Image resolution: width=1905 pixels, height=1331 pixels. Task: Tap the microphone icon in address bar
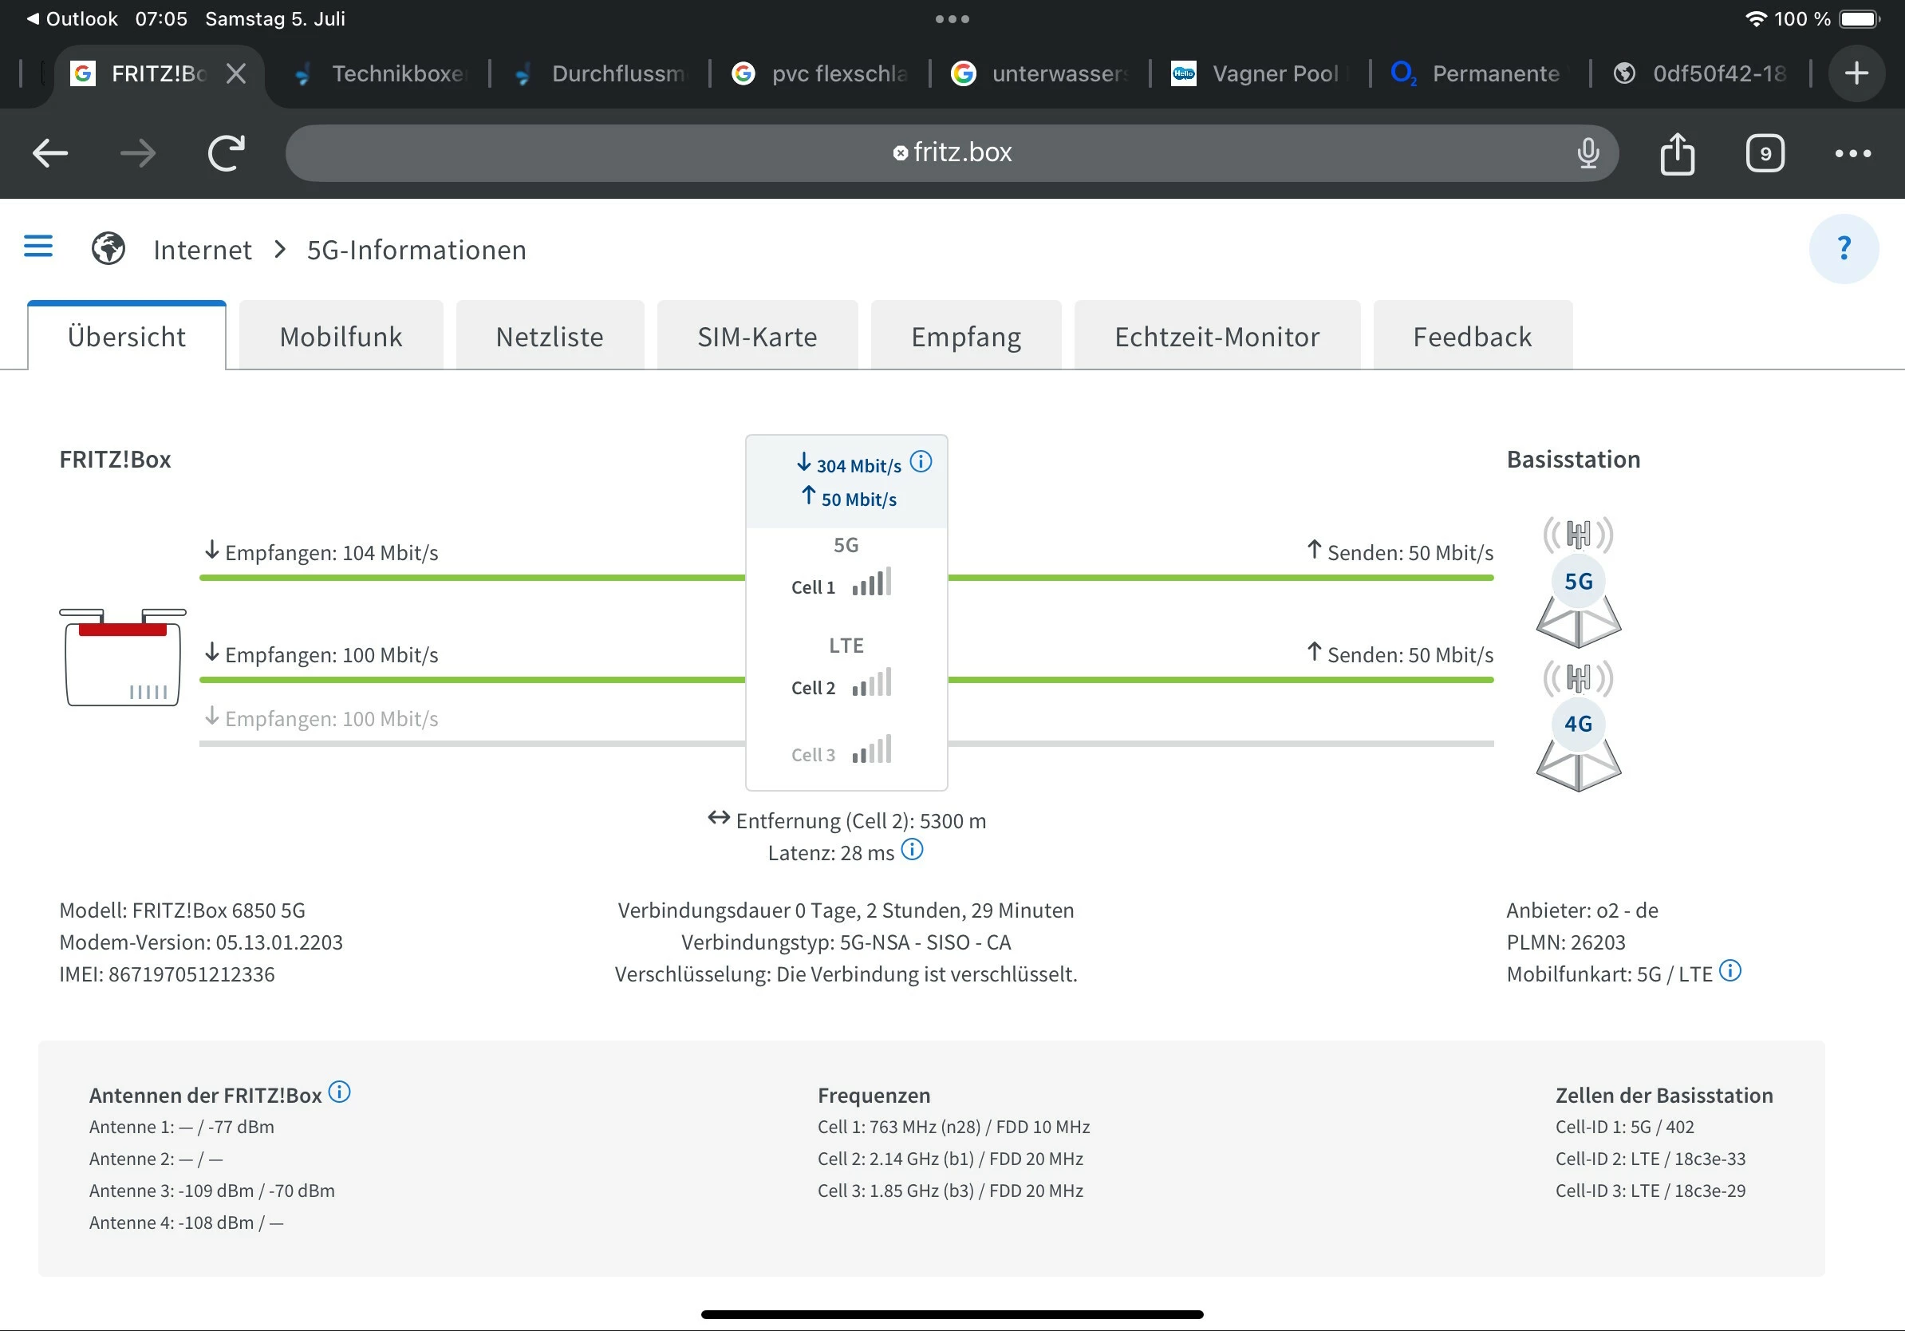click(x=1588, y=153)
